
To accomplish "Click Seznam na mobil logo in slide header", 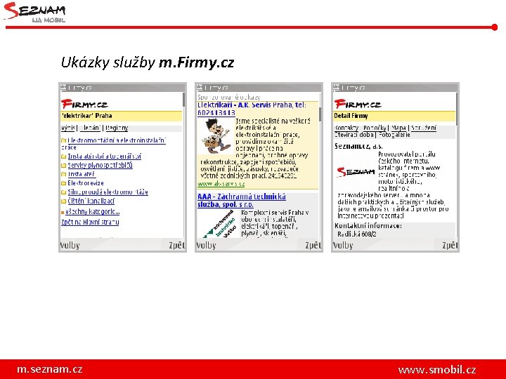I will [35, 12].
